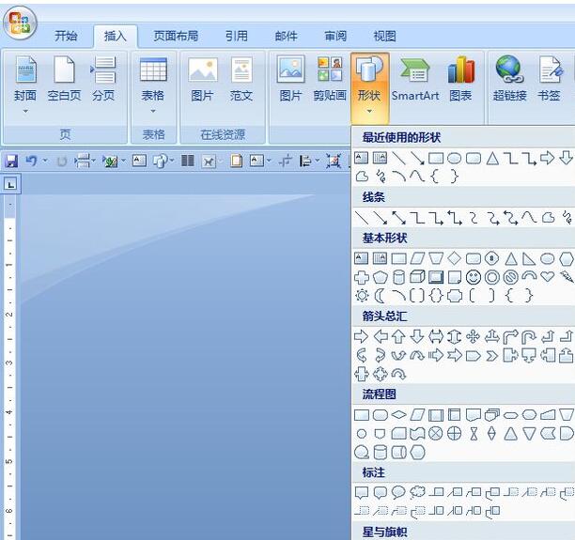The height and width of the screenshot is (540, 575).
Task: Expand the 封面 cover page dropdown arrow
Action: point(25,111)
